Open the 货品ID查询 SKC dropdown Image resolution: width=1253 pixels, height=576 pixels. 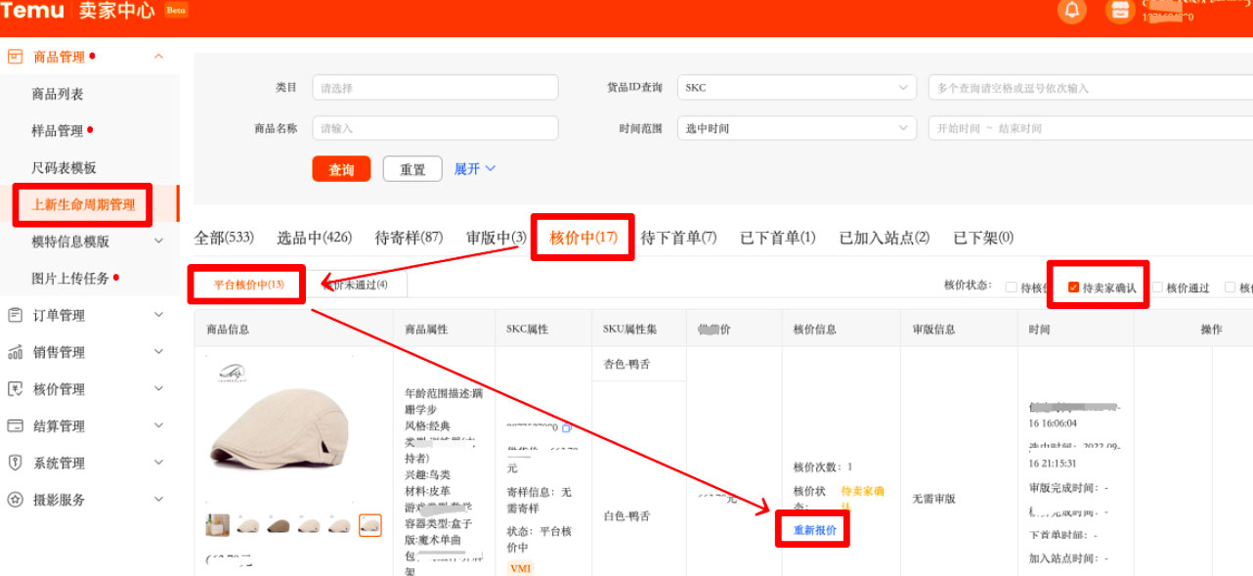coord(796,87)
